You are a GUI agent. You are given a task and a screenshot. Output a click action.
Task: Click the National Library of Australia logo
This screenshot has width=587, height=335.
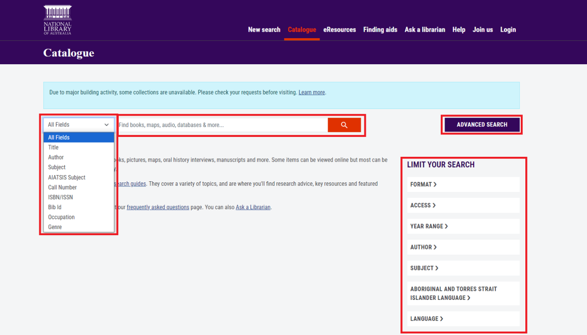tap(57, 20)
